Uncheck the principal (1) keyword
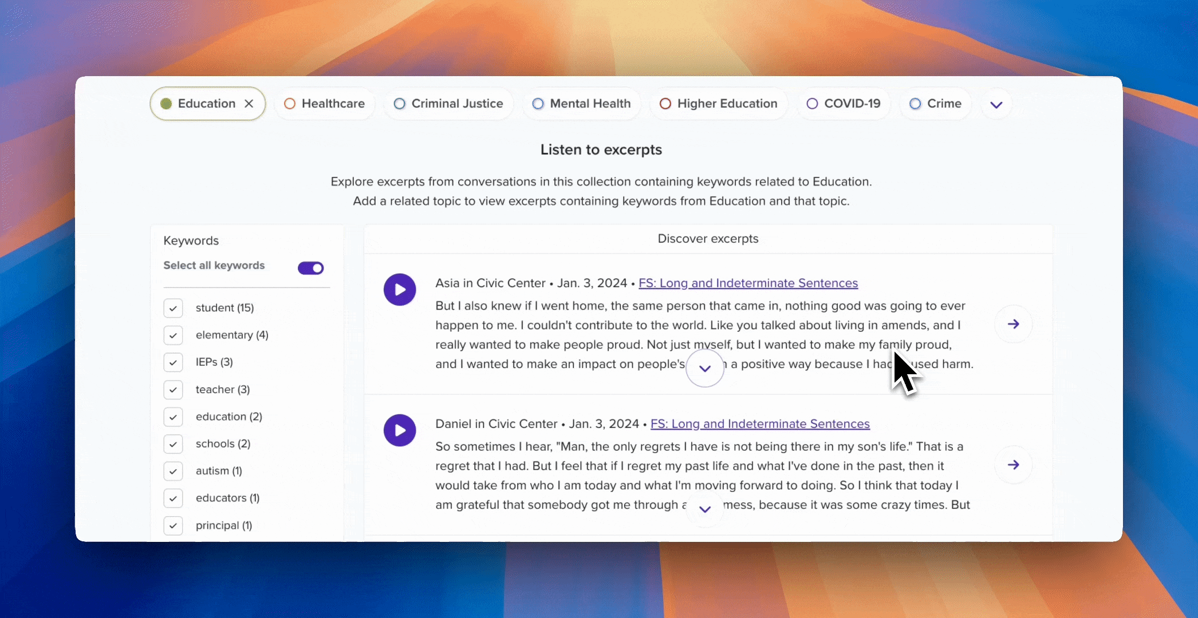Image resolution: width=1198 pixels, height=618 pixels. click(x=173, y=525)
